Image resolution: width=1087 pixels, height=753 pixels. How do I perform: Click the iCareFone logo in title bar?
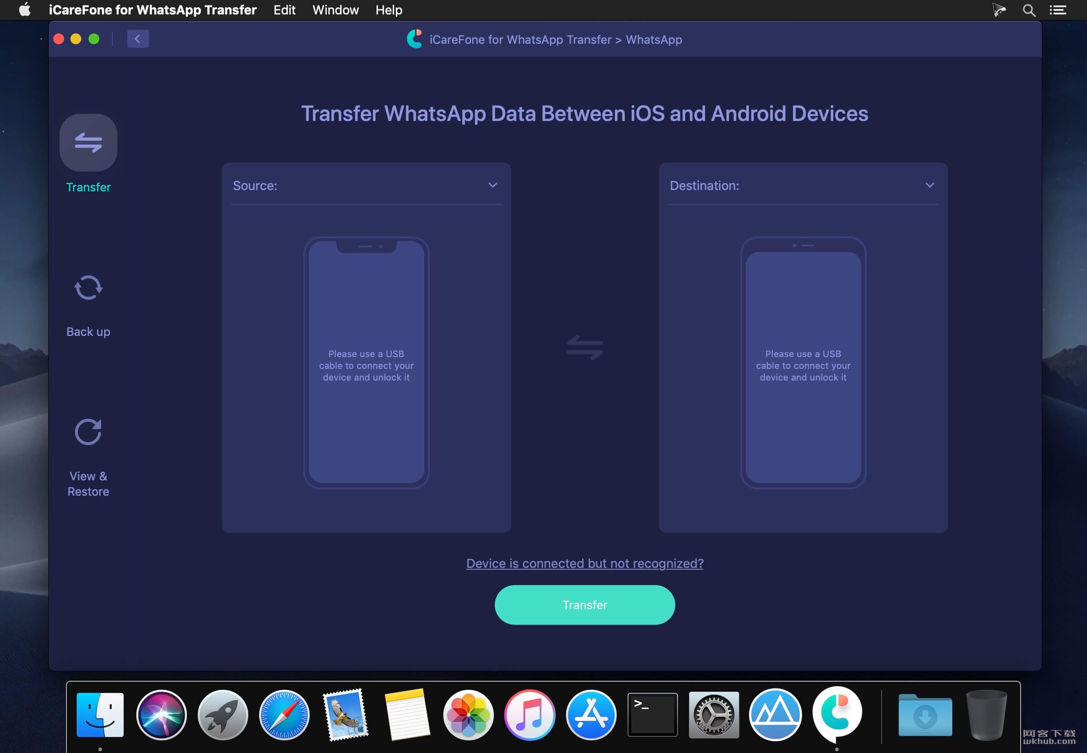point(414,39)
